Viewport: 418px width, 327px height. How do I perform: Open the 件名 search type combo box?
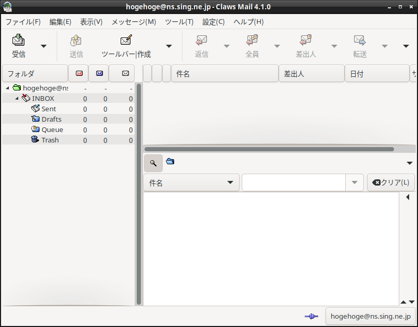coord(191,182)
